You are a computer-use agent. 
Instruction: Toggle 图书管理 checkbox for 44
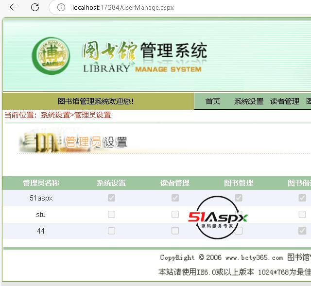coord(239,231)
